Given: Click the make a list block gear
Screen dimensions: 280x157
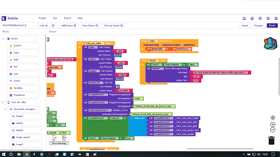Looking at the screenshot, I should [x=131, y=118].
